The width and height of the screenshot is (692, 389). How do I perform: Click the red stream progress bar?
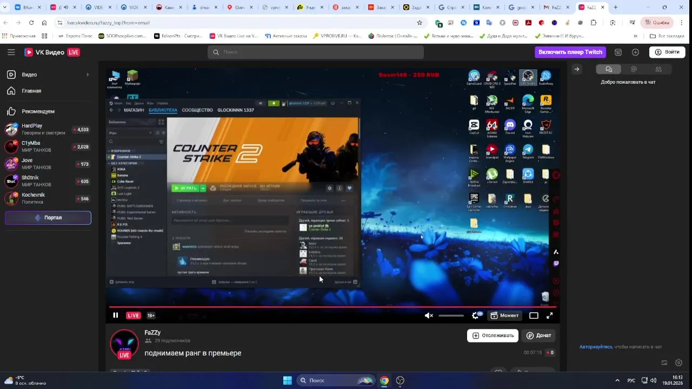(x=332, y=306)
